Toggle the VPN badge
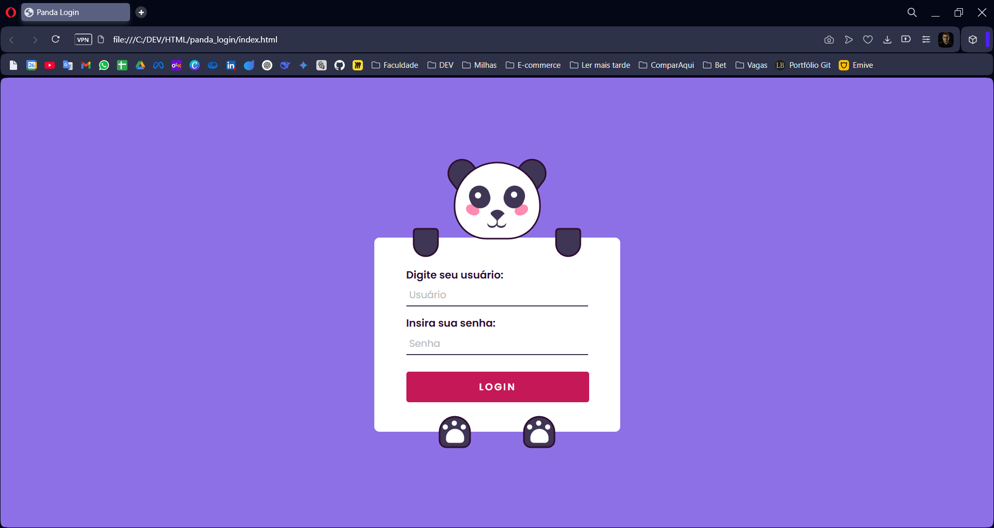994x528 pixels. pyautogui.click(x=83, y=40)
